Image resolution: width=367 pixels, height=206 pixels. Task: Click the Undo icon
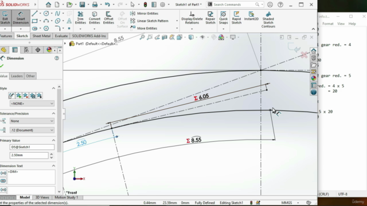click(x=107, y=5)
